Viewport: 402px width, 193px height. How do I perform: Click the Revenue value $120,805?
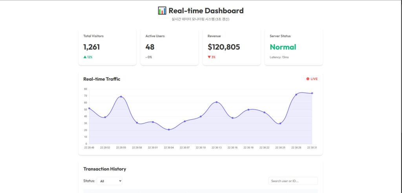(224, 47)
